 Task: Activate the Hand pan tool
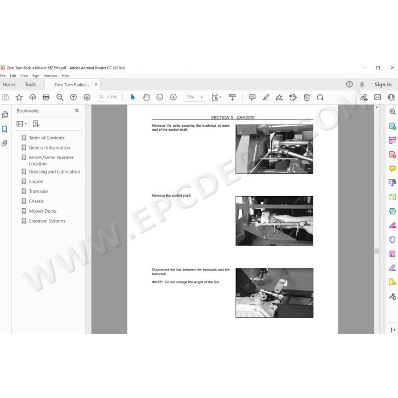(x=146, y=97)
